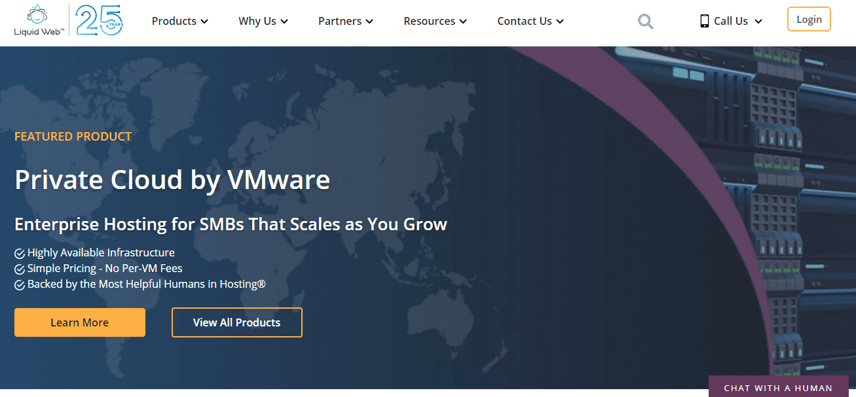Click the checkmark icon next to Simple Pricing
The width and height of the screenshot is (856, 397).
tap(20, 268)
